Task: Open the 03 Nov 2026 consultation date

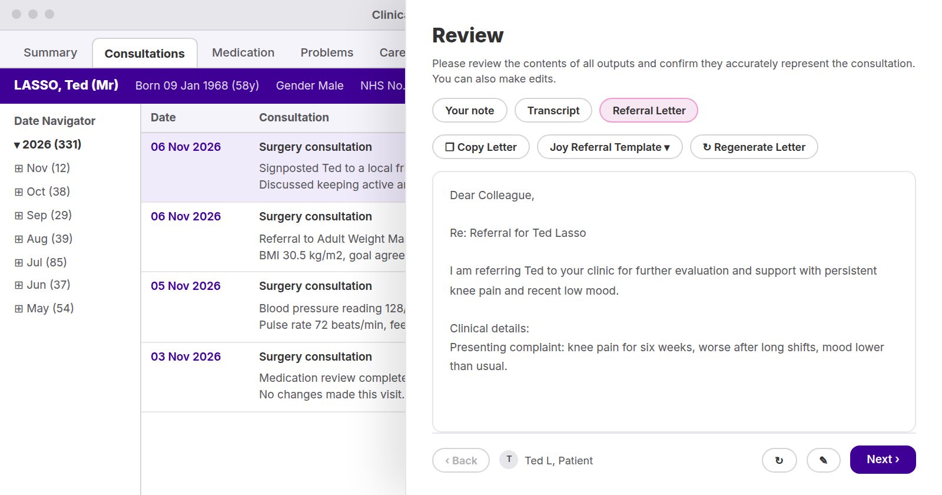Action: 185,357
